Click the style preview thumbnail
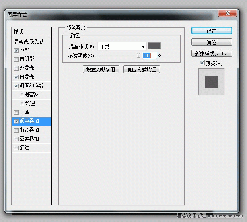This screenshot has height=222, width=247. point(211,82)
